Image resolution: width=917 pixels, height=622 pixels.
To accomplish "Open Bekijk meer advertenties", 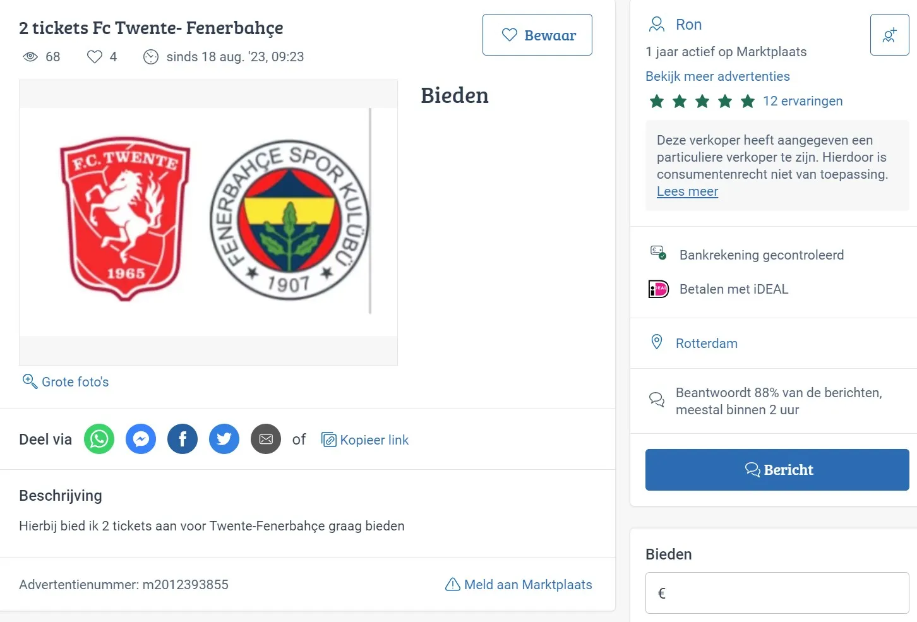I will pos(717,76).
